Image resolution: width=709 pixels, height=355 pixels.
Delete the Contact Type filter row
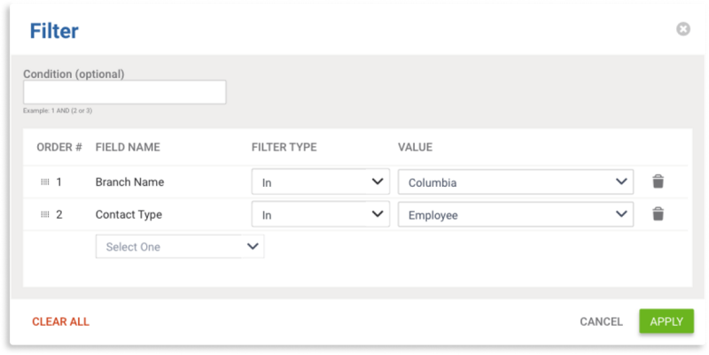[658, 214]
